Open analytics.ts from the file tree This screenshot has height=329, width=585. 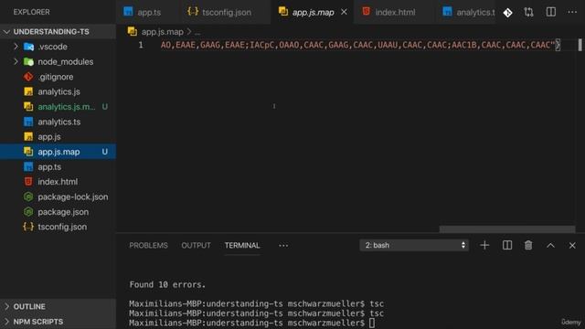tap(58, 122)
